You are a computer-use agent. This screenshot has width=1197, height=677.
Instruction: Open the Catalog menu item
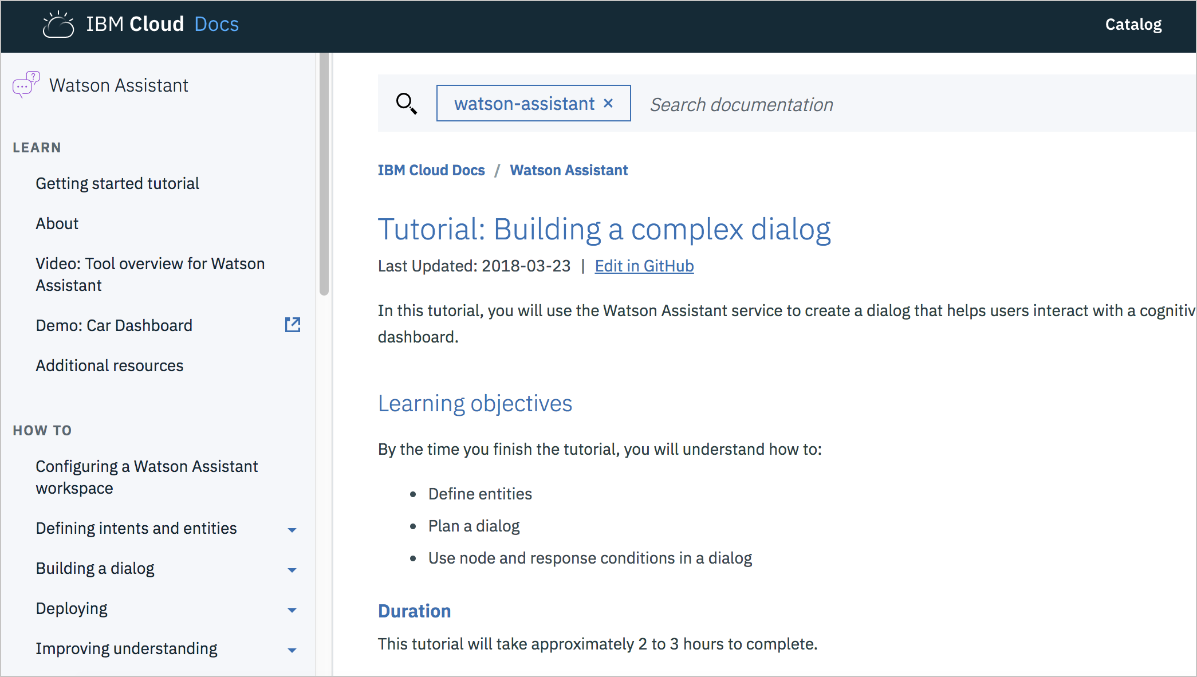click(1133, 24)
